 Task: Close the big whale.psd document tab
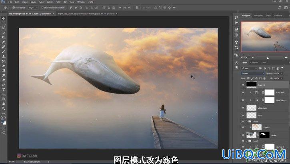click(53, 14)
